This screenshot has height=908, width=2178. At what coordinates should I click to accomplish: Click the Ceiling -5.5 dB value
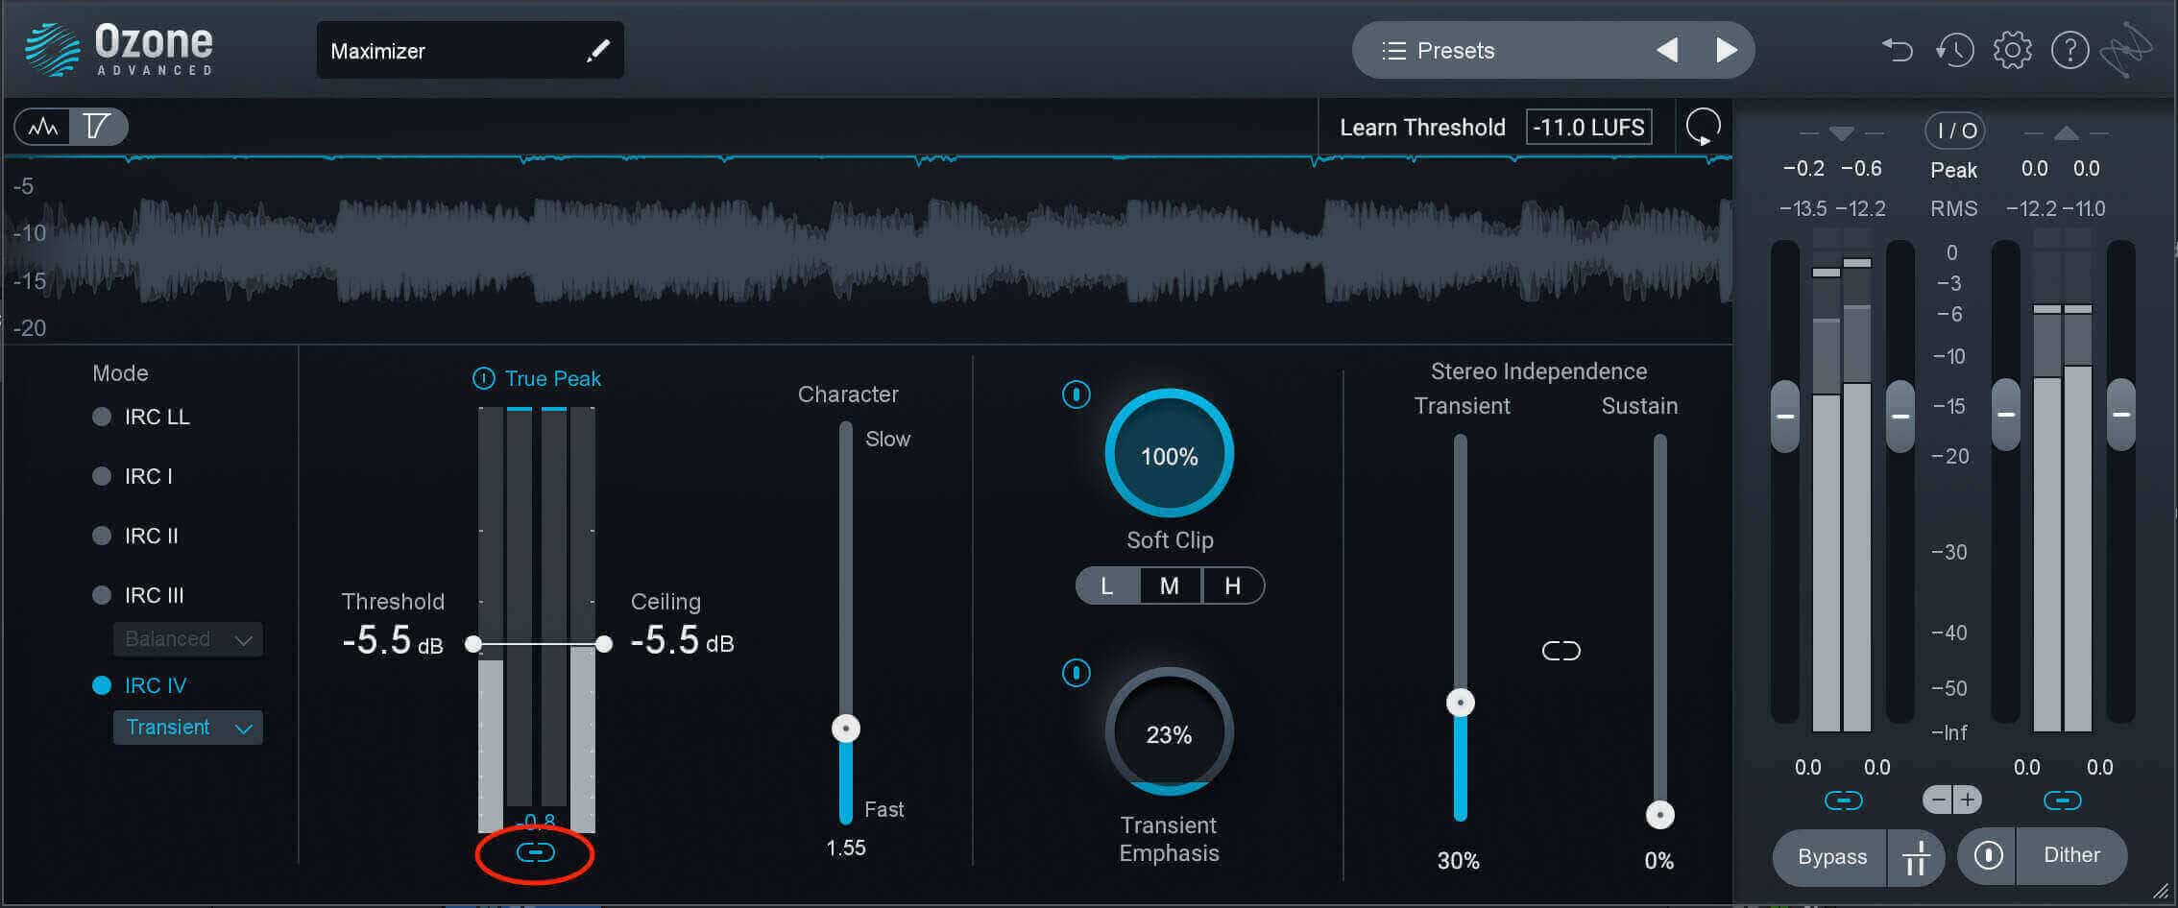pyautogui.click(x=682, y=640)
